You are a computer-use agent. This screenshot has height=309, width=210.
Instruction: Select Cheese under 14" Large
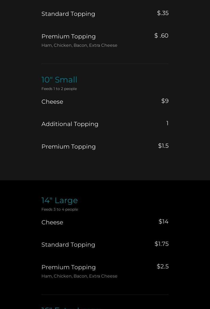pos(52,222)
